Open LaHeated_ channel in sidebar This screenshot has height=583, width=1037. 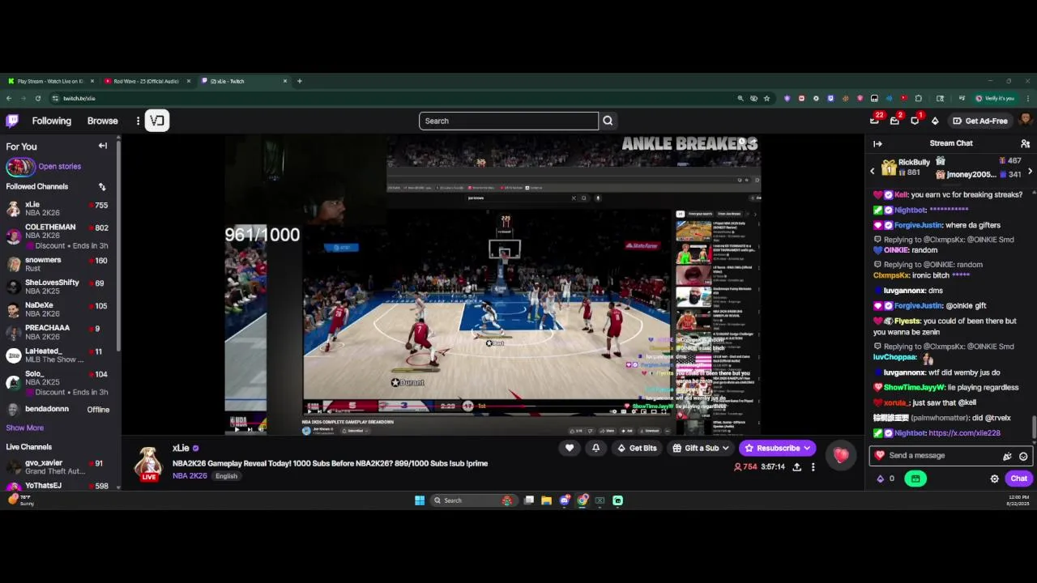[60, 355]
